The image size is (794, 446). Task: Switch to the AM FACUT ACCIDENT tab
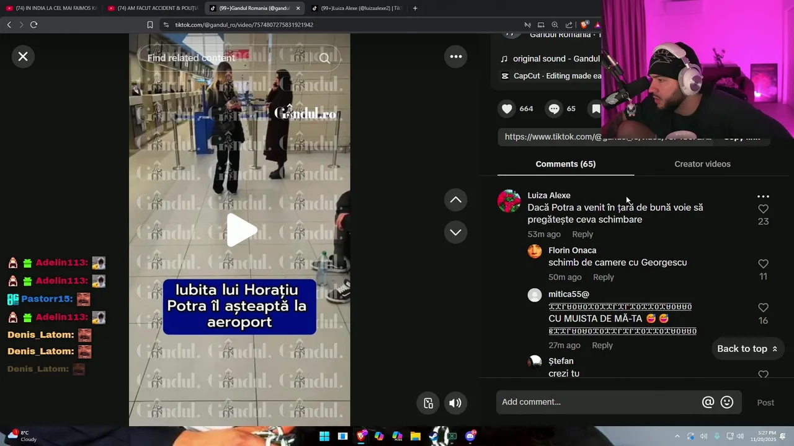[153, 8]
